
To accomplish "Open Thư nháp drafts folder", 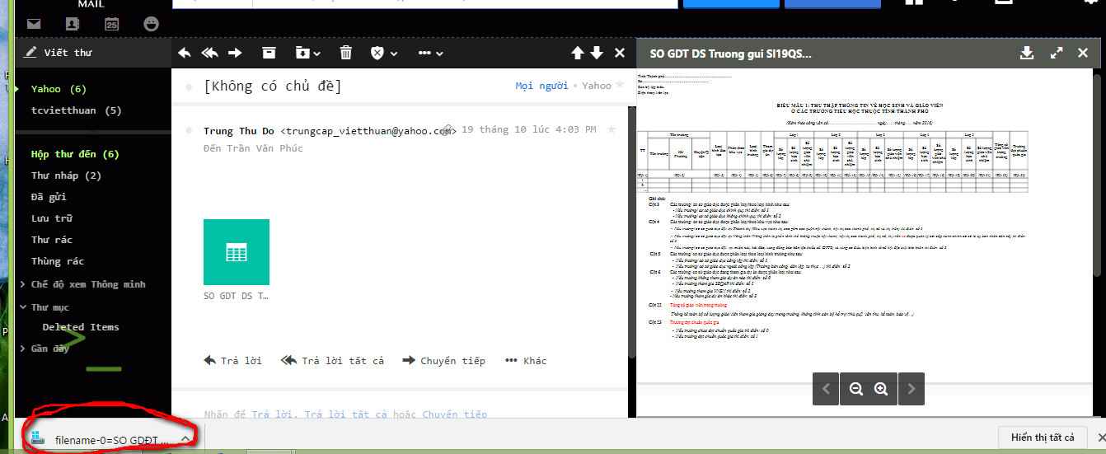I will (66, 176).
